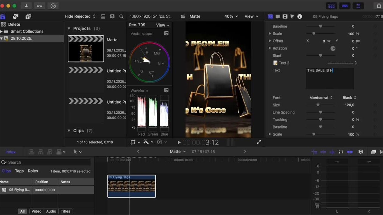Viewport: 383px width, 215px height.
Task: Select the Audio filter tab
Action: coord(51,211)
